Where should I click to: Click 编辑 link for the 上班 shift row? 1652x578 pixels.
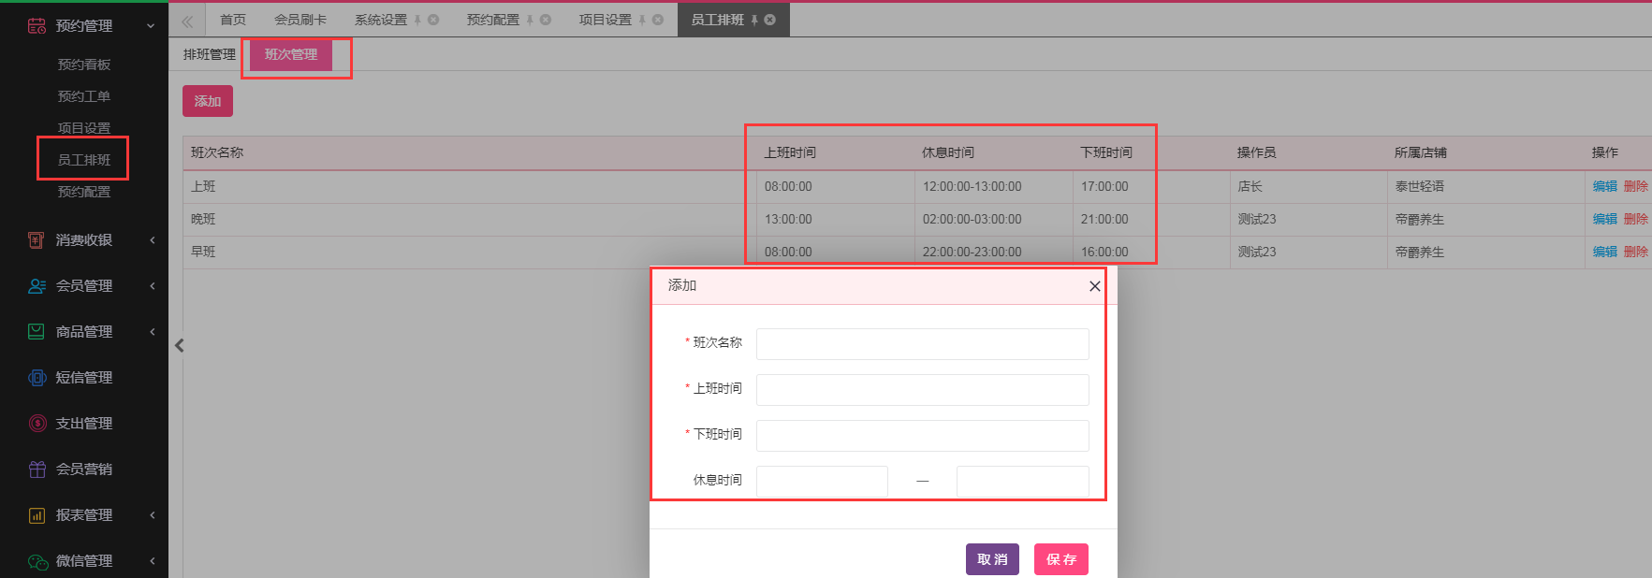[1604, 186]
